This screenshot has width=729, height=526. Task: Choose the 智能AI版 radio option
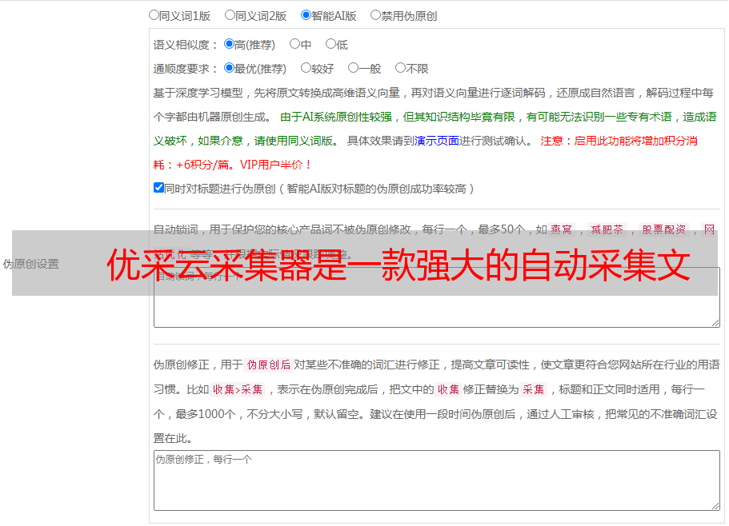pos(306,15)
